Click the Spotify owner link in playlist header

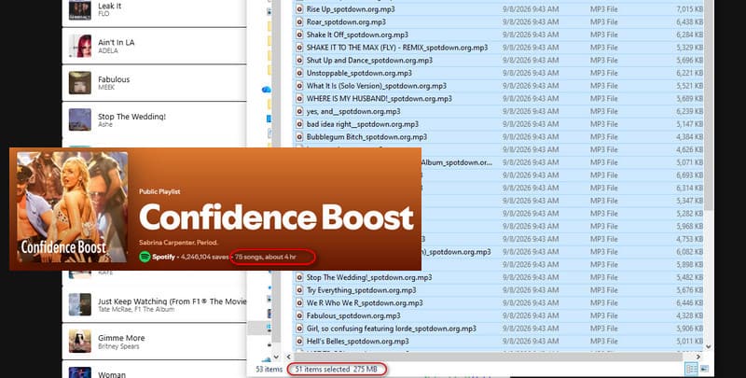tap(163, 257)
